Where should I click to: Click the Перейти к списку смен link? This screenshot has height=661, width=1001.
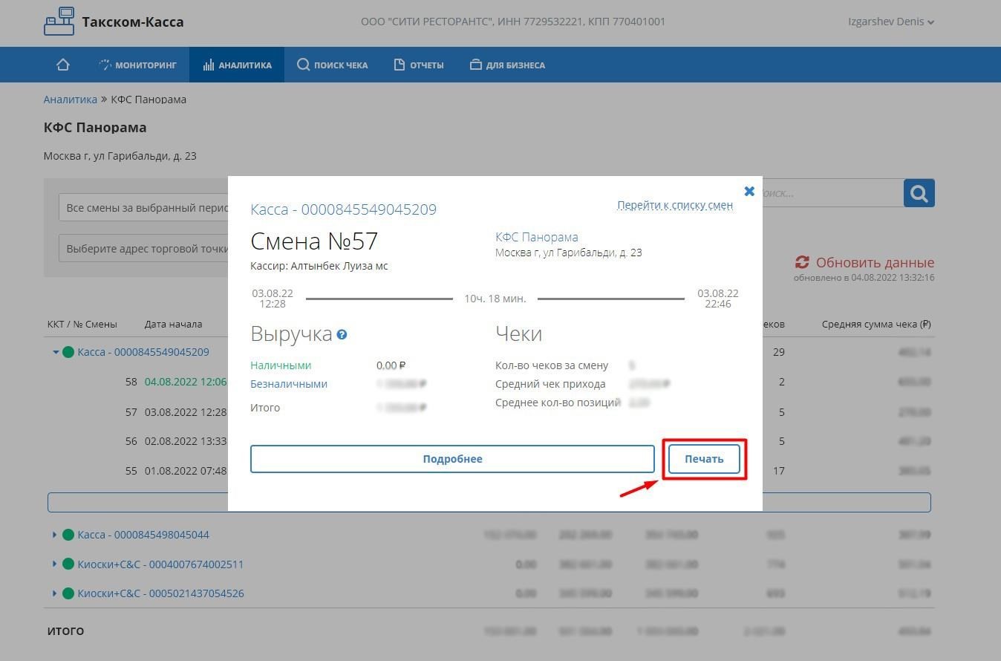pos(675,205)
